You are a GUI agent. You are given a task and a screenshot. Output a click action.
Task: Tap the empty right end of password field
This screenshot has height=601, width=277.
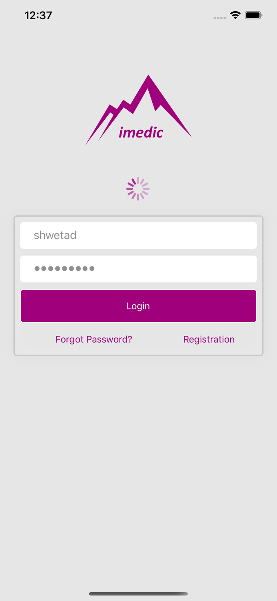(x=232, y=269)
